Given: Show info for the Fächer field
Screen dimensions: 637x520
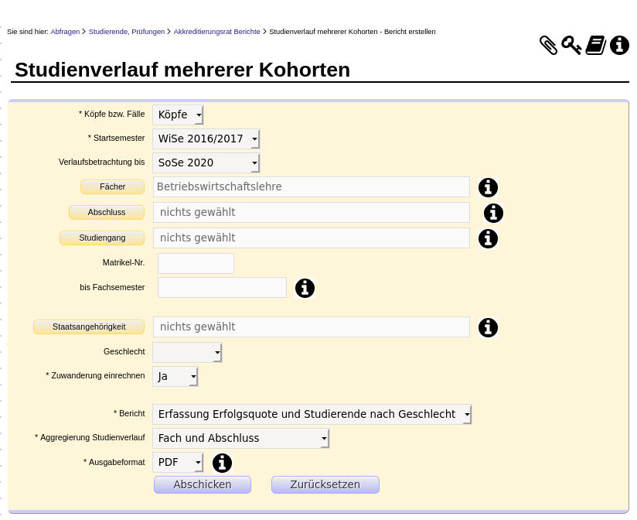Looking at the screenshot, I should [x=488, y=187].
